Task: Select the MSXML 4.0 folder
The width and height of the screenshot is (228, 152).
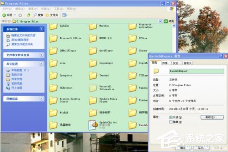Action: [x=101, y=39]
